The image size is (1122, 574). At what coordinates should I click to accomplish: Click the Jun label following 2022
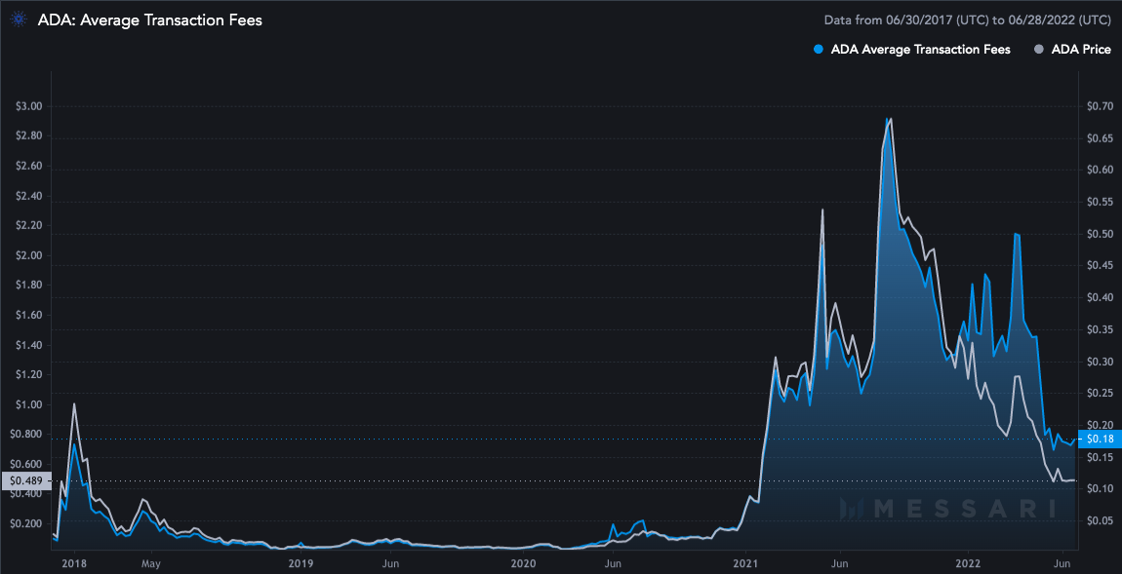[1062, 563]
